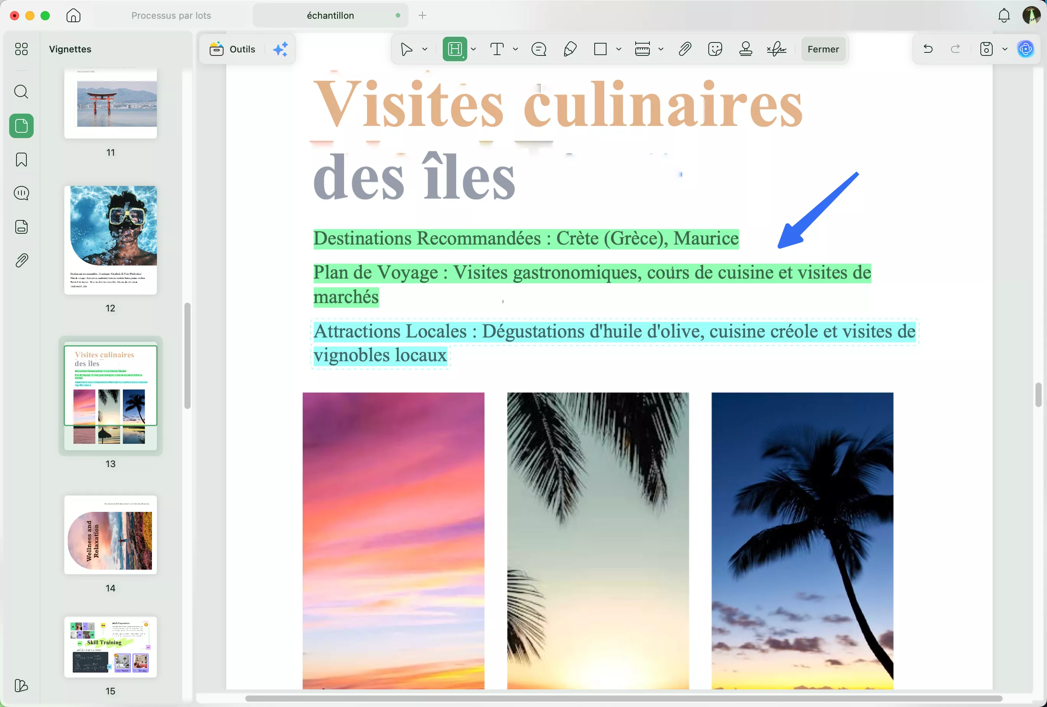Image resolution: width=1047 pixels, height=707 pixels.
Task: Select the Stamp tool
Action: pos(745,49)
